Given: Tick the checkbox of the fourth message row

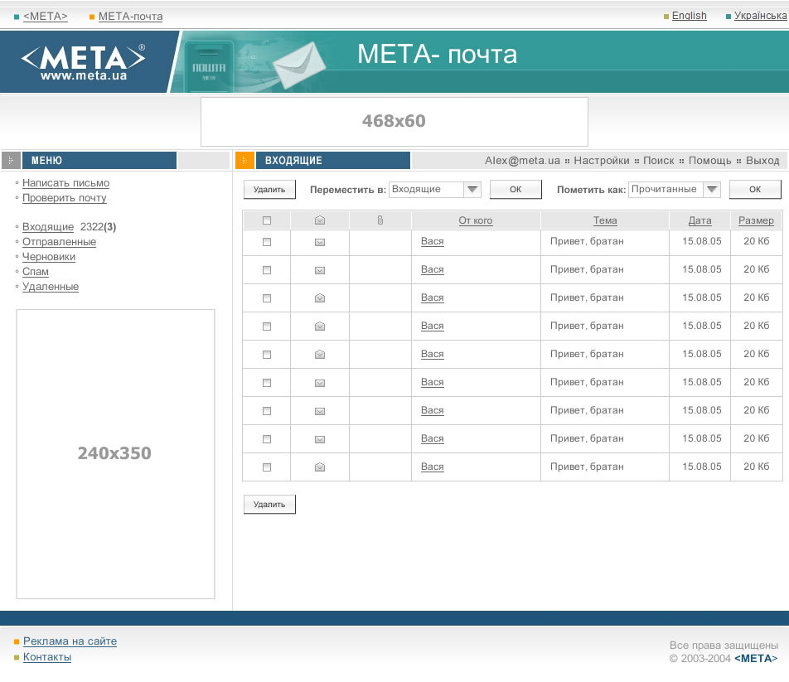Looking at the screenshot, I should tap(267, 326).
